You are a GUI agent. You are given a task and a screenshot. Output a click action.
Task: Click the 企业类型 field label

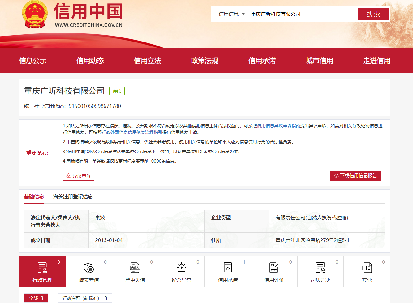tap(221, 218)
